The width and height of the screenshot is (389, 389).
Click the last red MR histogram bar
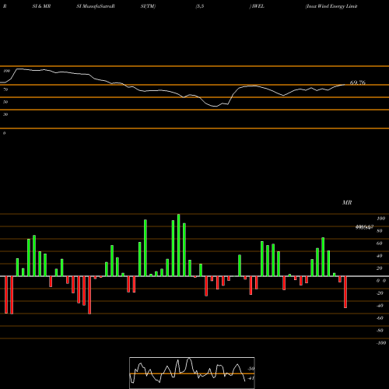[x=345, y=292]
